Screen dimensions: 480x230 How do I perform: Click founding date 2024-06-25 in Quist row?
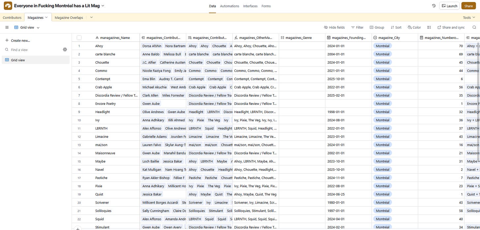tap(336, 194)
